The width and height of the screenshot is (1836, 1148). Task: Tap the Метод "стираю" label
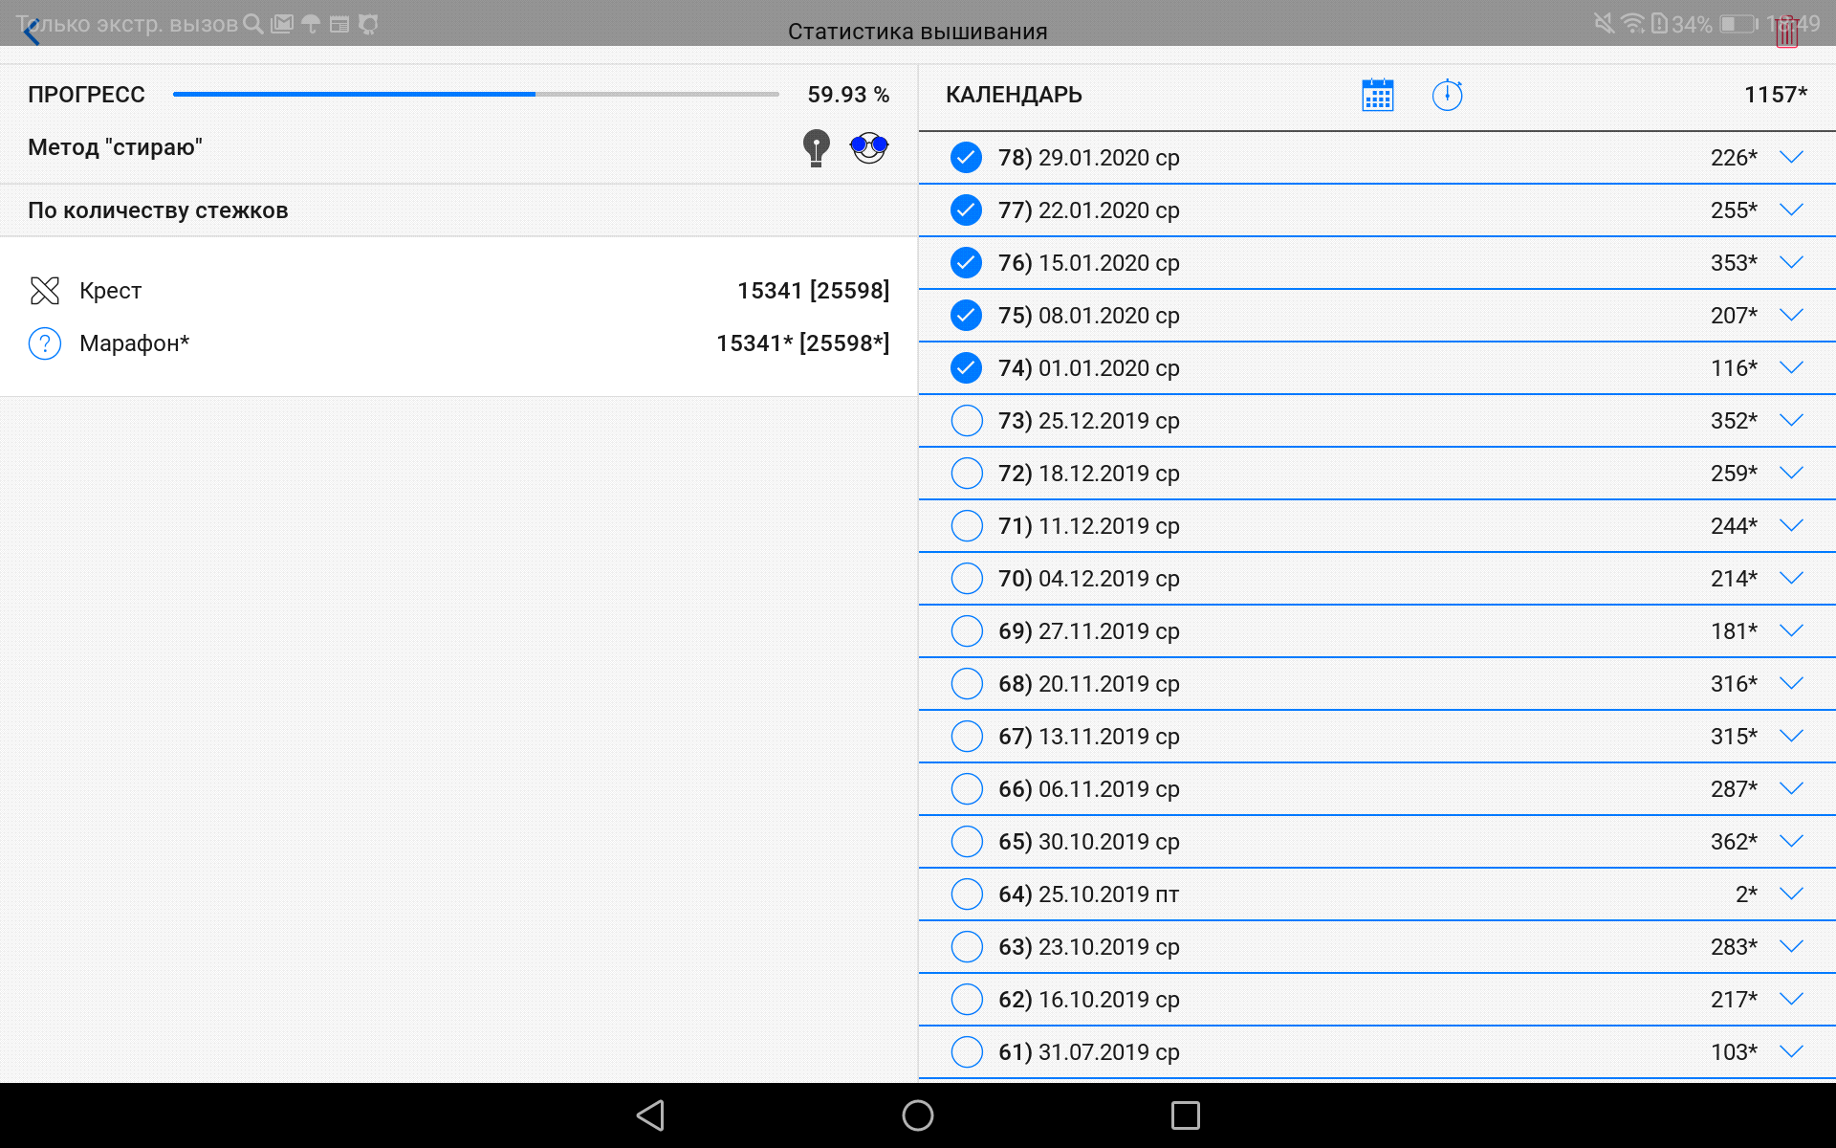[x=115, y=147]
